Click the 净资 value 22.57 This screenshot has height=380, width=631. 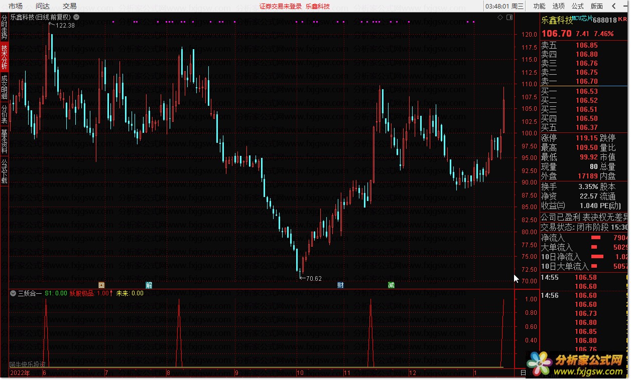[588, 196]
